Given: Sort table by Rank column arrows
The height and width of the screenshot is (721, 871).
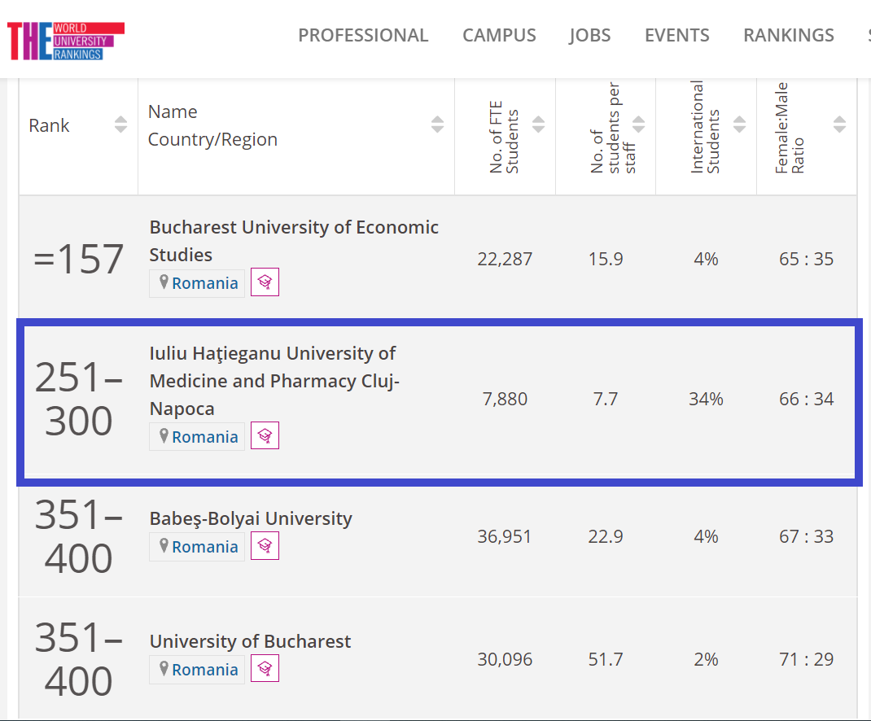Looking at the screenshot, I should (x=120, y=125).
